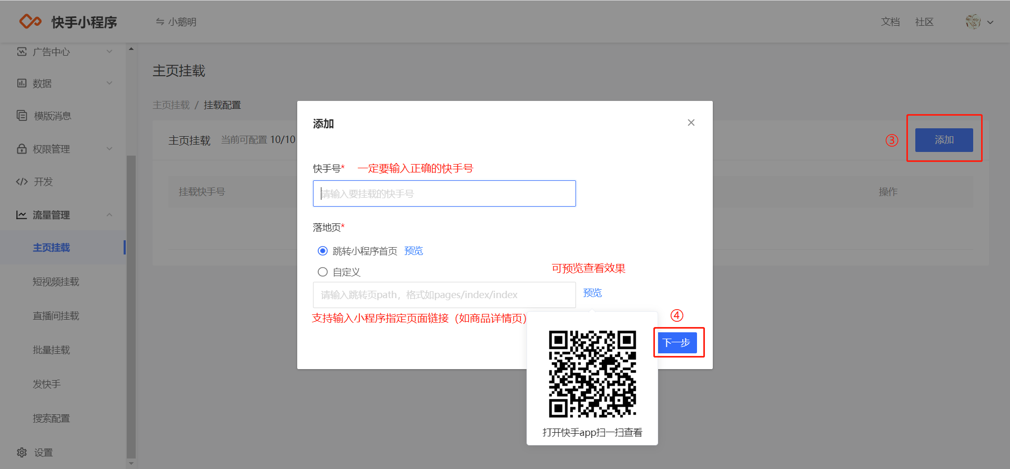Close the 添加 dialog with the X
1010x469 pixels.
691,123
